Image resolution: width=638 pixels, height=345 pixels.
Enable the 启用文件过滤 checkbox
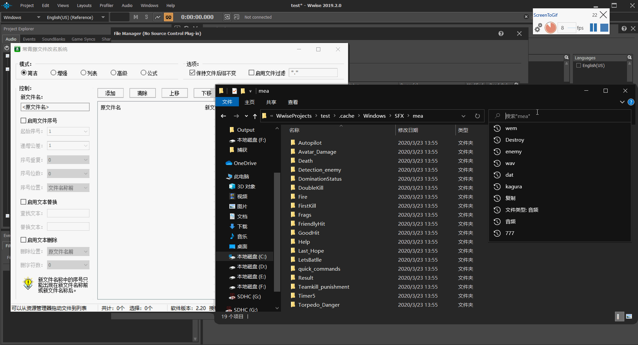(252, 73)
